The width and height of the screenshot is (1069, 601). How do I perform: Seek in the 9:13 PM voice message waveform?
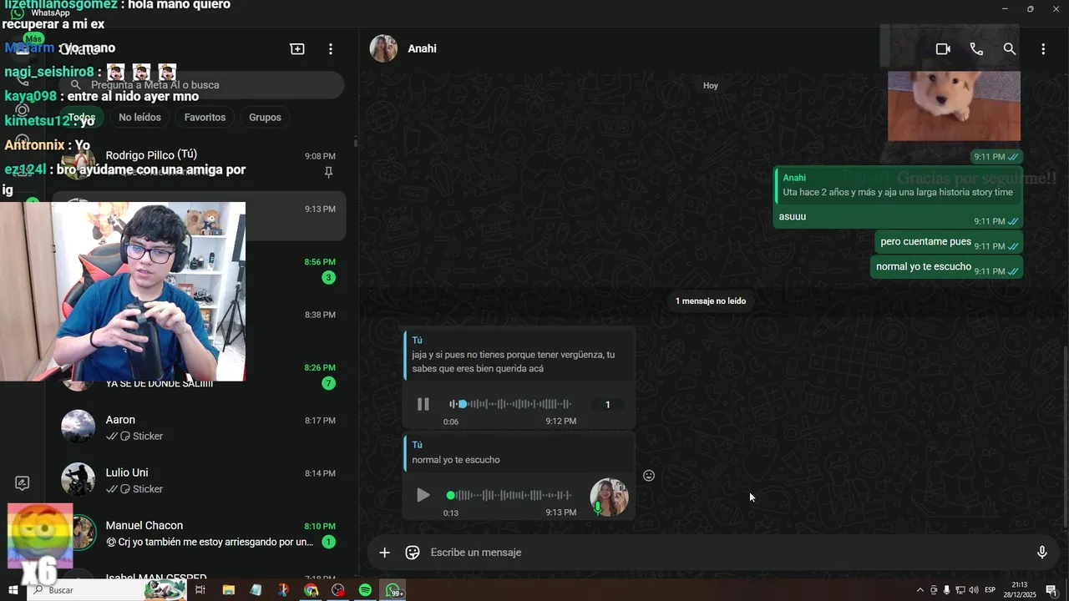[510, 495]
